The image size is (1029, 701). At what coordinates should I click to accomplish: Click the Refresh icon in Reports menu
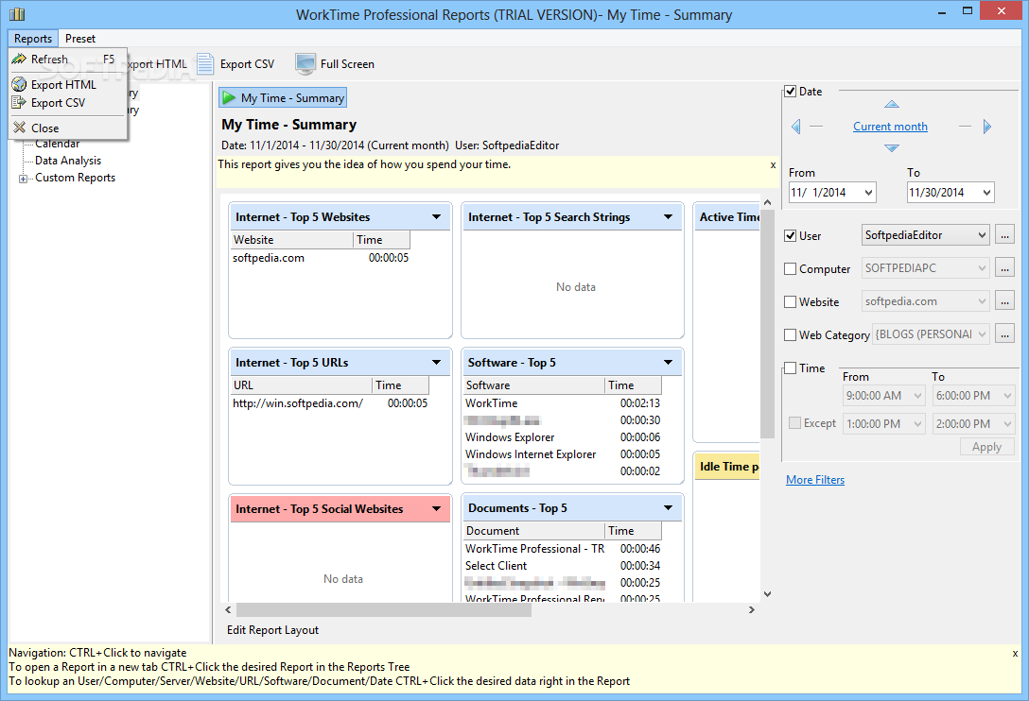[x=19, y=59]
